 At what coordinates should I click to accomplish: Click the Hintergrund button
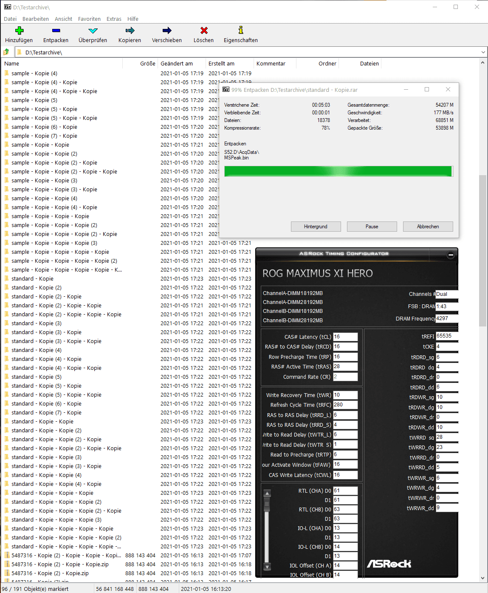(x=316, y=227)
